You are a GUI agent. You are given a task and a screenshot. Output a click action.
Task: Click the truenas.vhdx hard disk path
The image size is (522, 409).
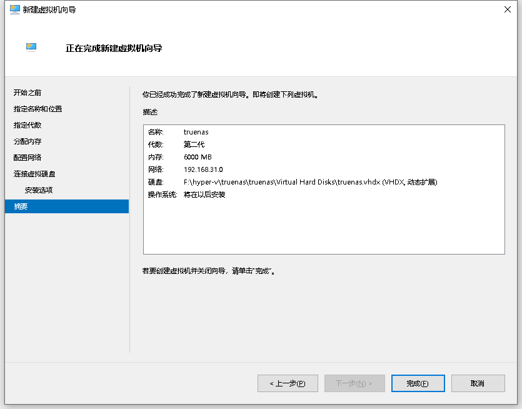(x=309, y=182)
